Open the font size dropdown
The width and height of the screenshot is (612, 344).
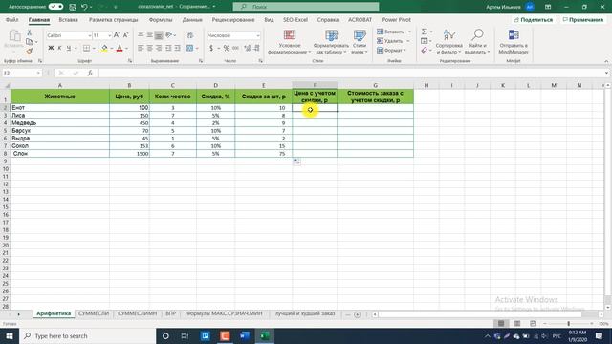click(x=109, y=35)
